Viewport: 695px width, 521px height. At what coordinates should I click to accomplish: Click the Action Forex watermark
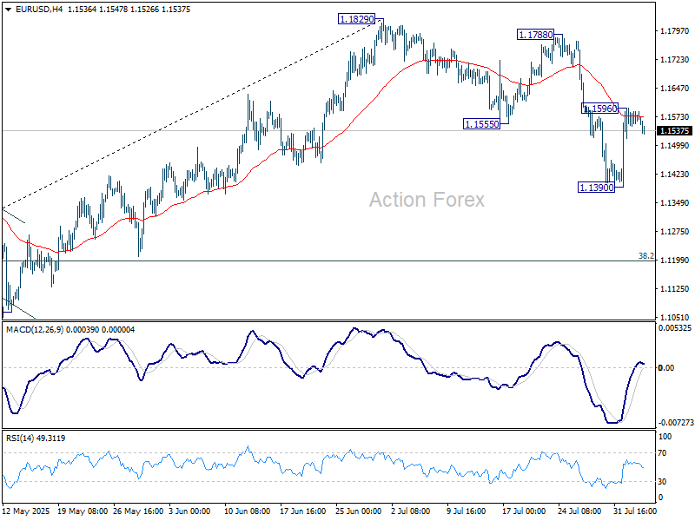(x=427, y=200)
